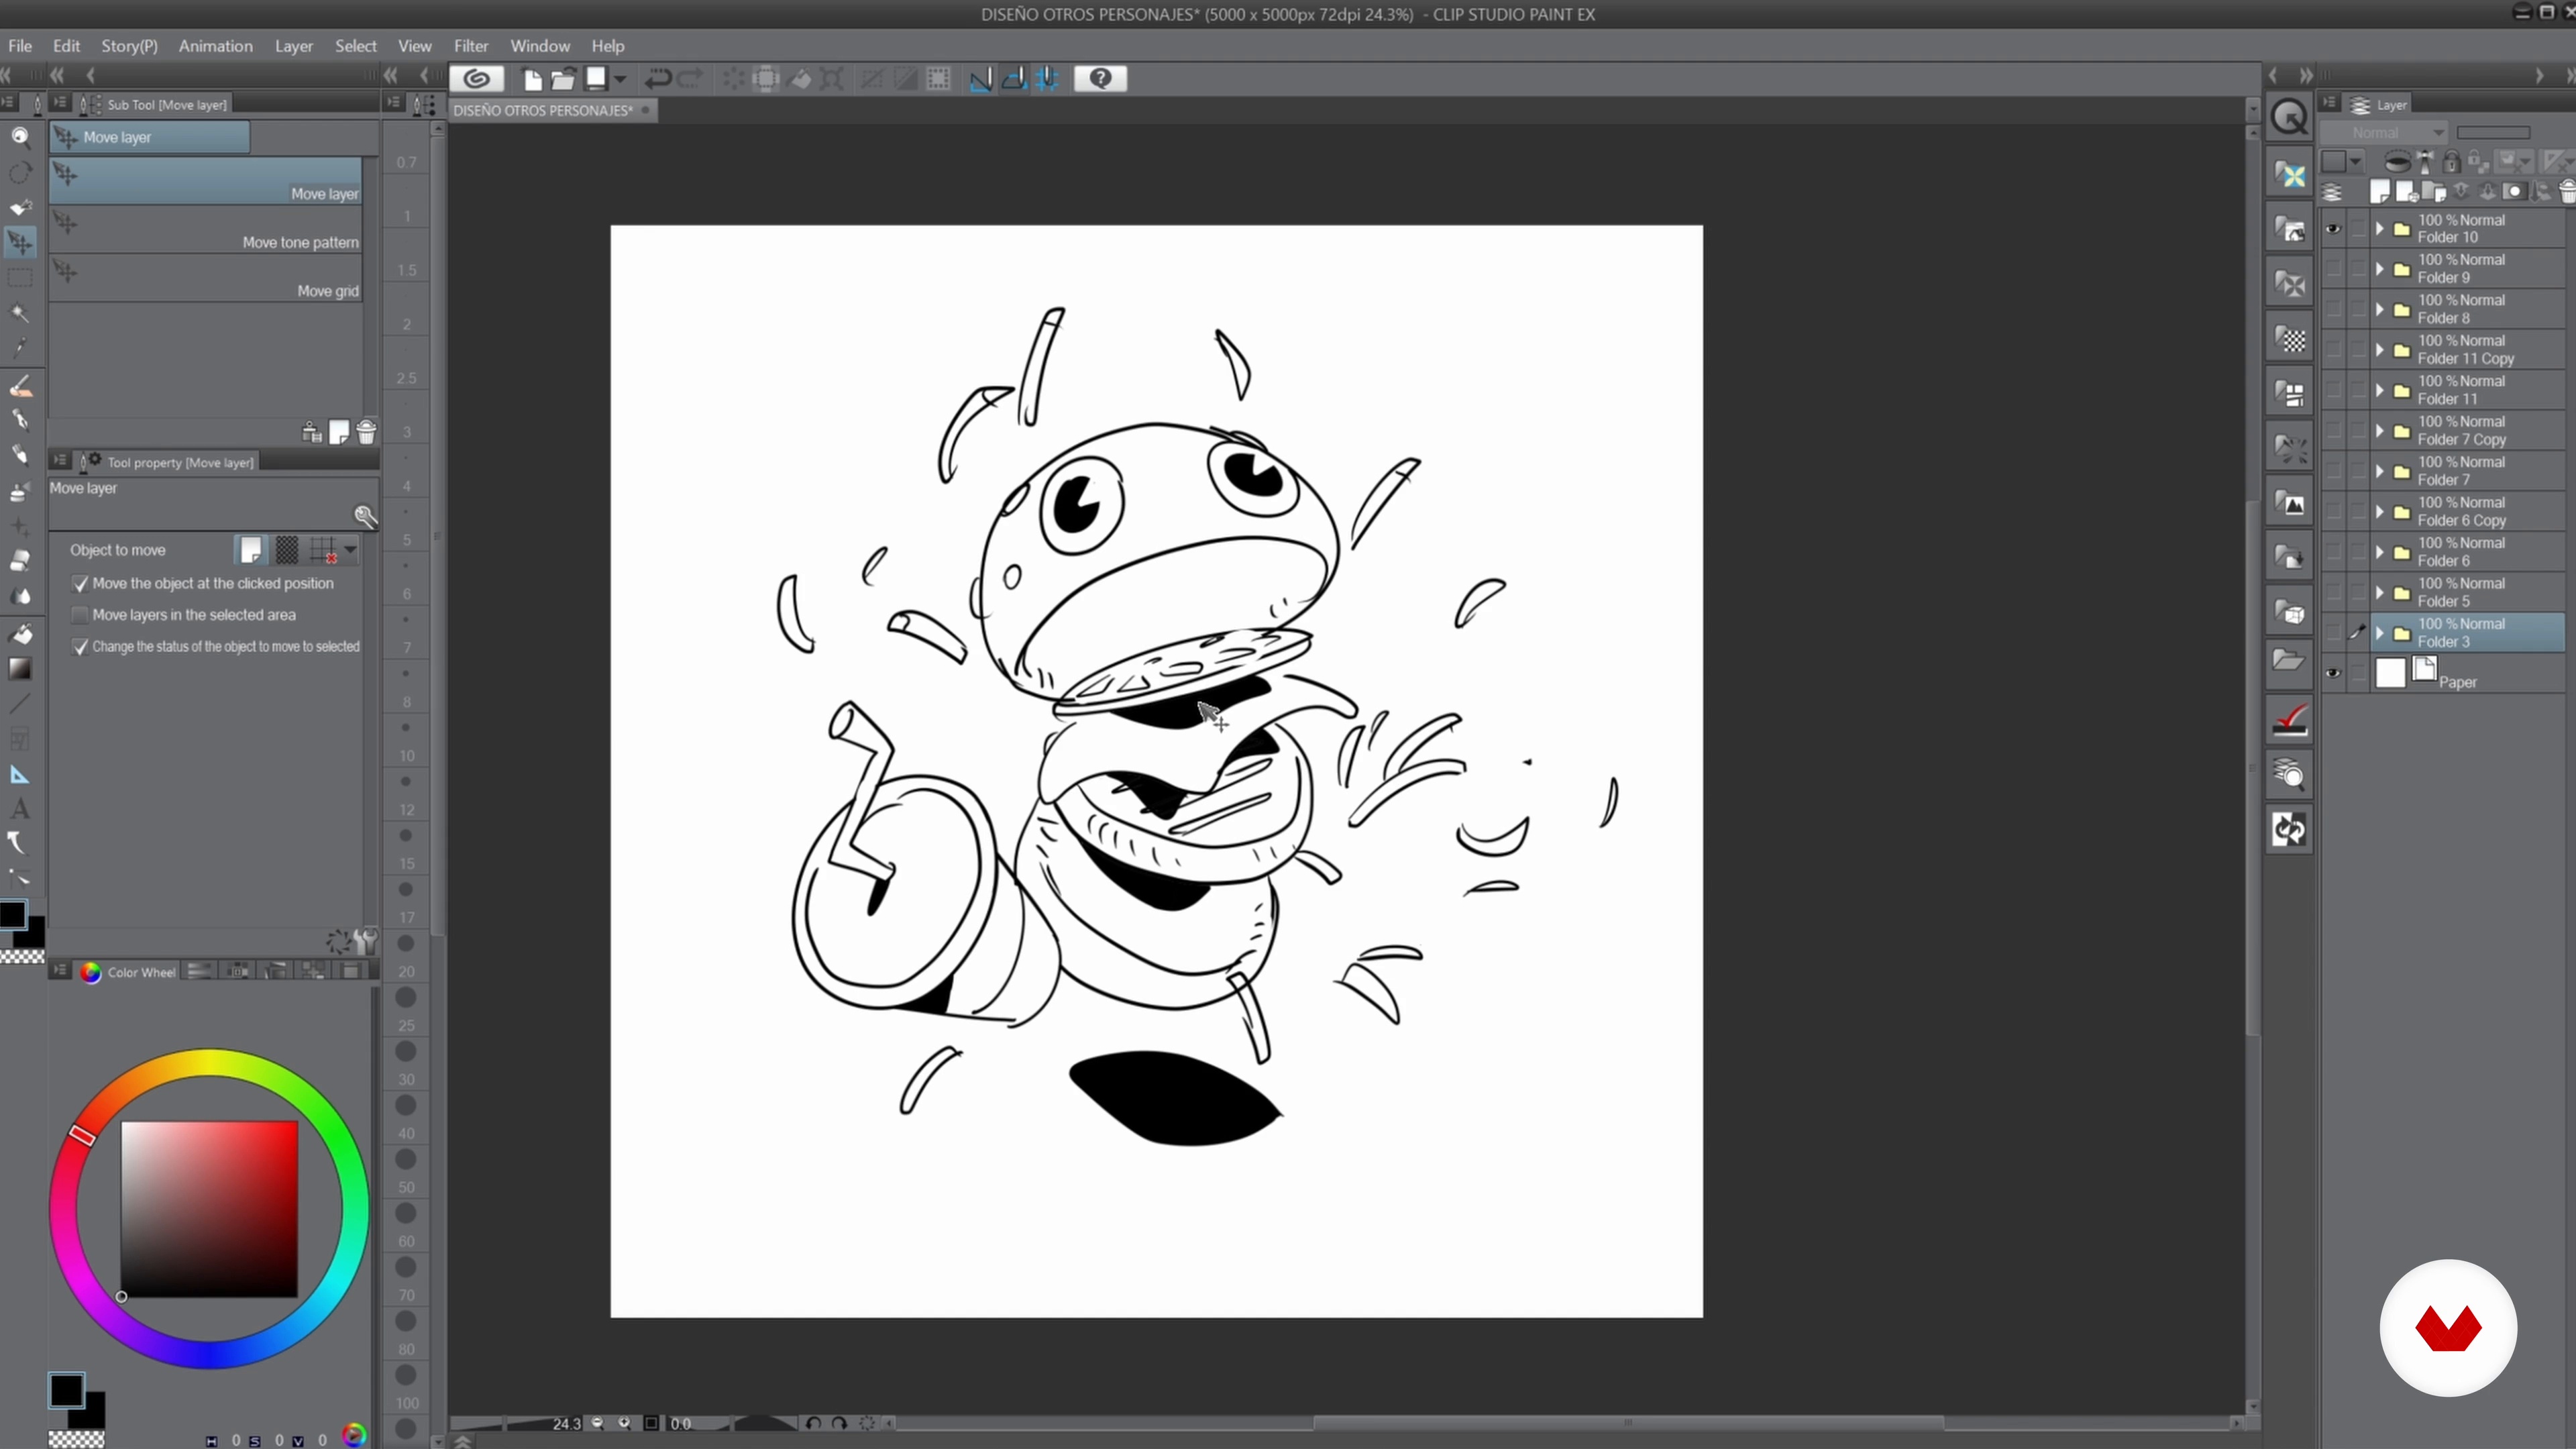This screenshot has height=1449, width=2576.
Task: Hide Folder 10 with eye icon
Action: [2332, 229]
